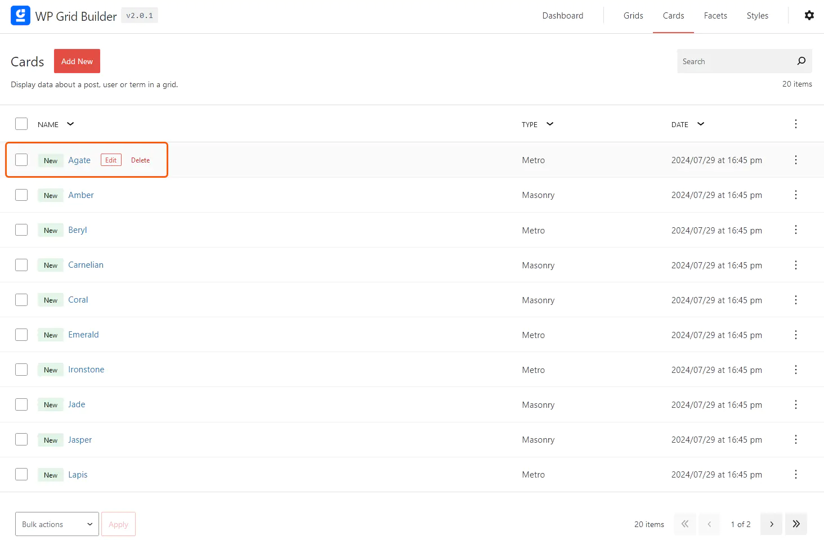
Task: Switch to the Grids tab
Action: click(x=633, y=15)
